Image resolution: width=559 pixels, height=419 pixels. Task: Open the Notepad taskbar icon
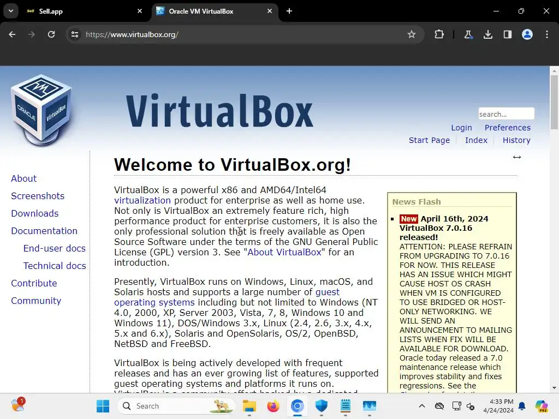(345, 406)
